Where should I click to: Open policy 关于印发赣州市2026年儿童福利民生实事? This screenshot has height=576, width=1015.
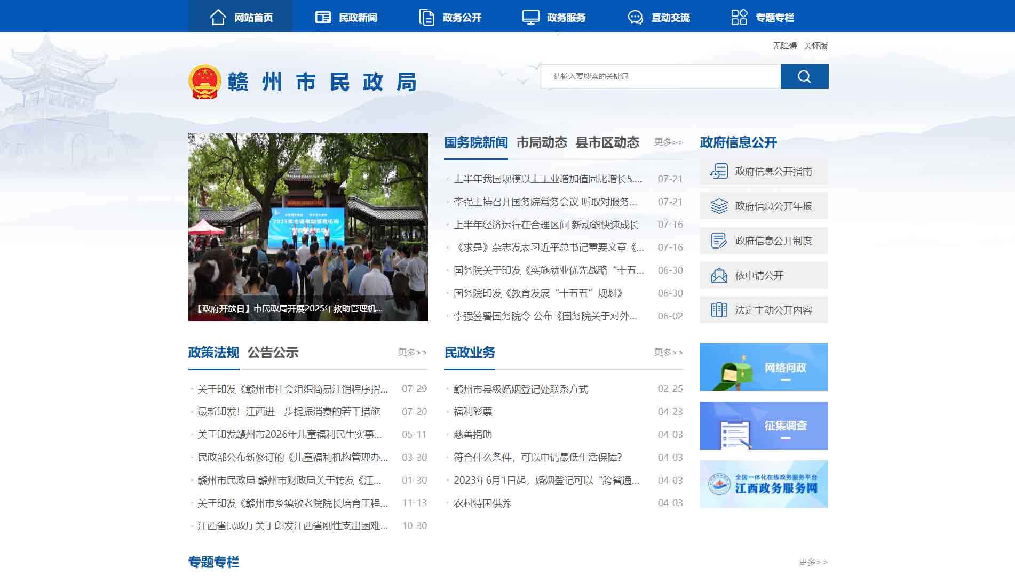tap(289, 435)
